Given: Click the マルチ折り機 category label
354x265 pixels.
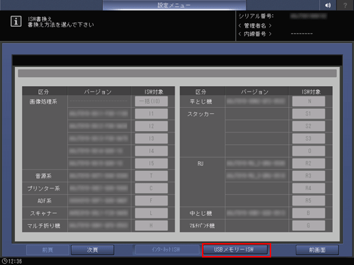Looking at the screenshot, I should point(44,225).
